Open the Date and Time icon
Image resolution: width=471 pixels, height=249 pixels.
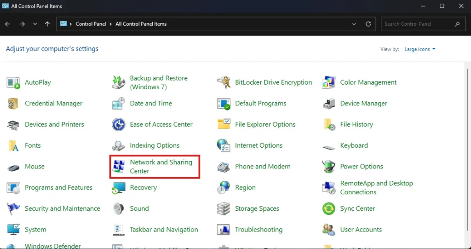coord(118,104)
